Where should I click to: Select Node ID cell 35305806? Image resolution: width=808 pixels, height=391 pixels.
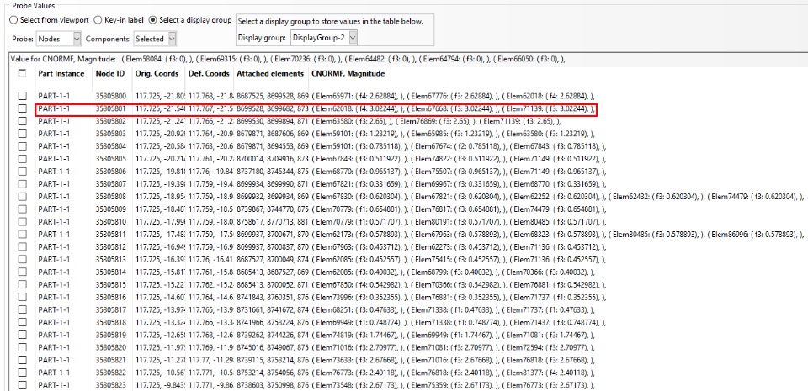(111, 172)
